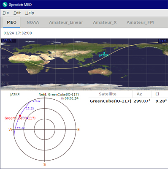Image resolution: width=168 pixels, height=169 pixels.
Task: Click the 17:23 pass time marker
Action: tap(30, 109)
